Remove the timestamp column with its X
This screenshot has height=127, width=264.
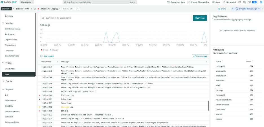58,62
